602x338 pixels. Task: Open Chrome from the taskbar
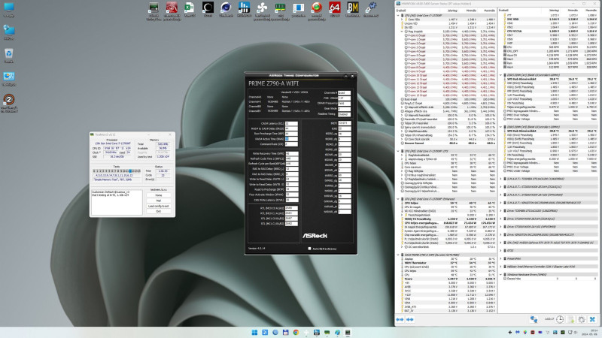pos(296,333)
